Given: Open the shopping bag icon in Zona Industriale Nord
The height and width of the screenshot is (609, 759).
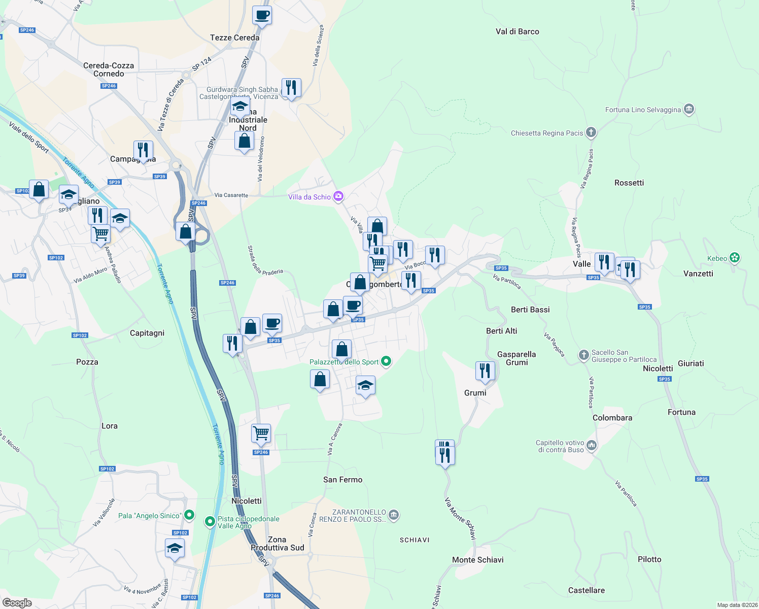Looking at the screenshot, I should point(244,141).
